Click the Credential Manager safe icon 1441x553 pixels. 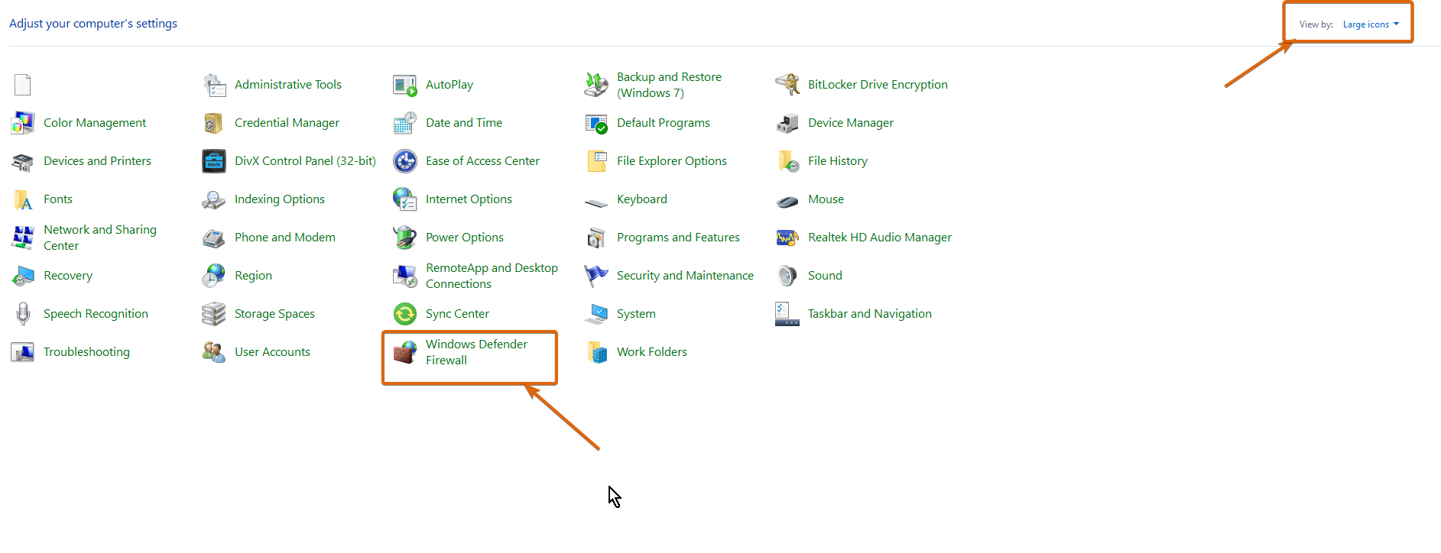214,123
